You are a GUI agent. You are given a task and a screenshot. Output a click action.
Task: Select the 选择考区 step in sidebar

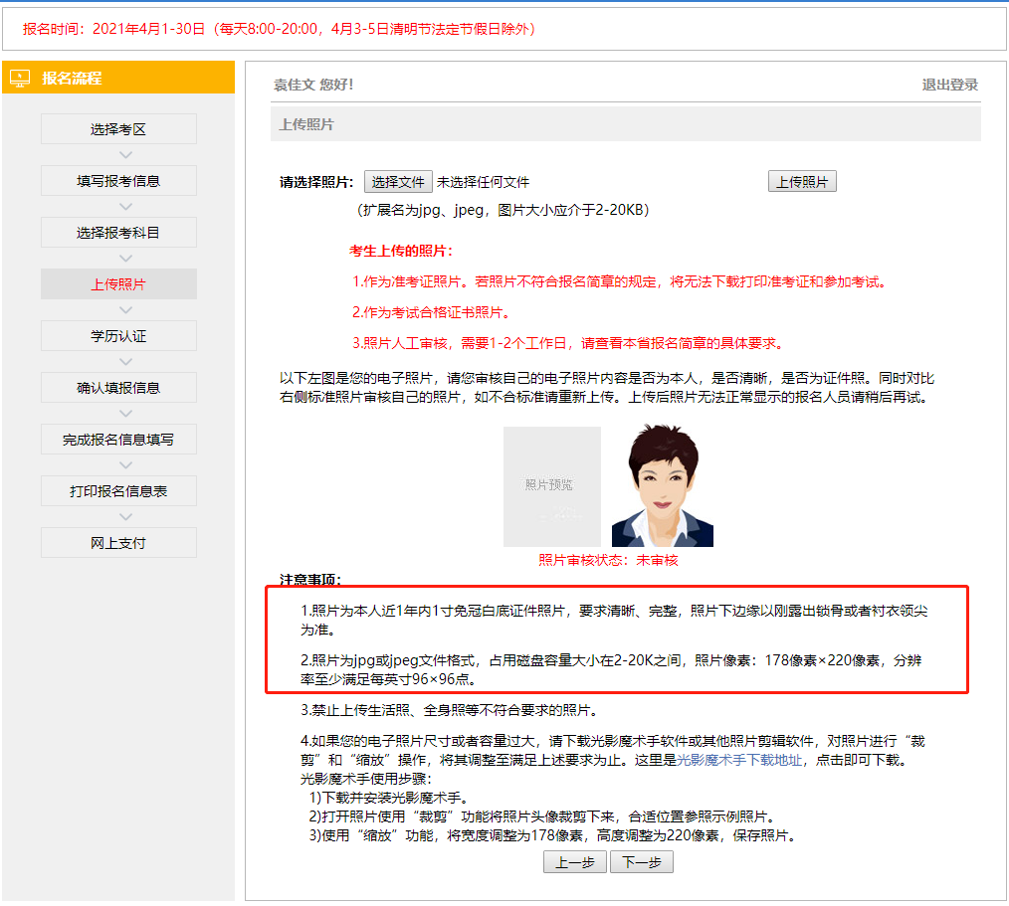[117, 128]
